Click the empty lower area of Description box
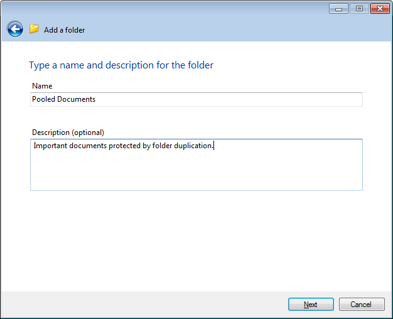This screenshot has height=319, width=393. pos(196,173)
